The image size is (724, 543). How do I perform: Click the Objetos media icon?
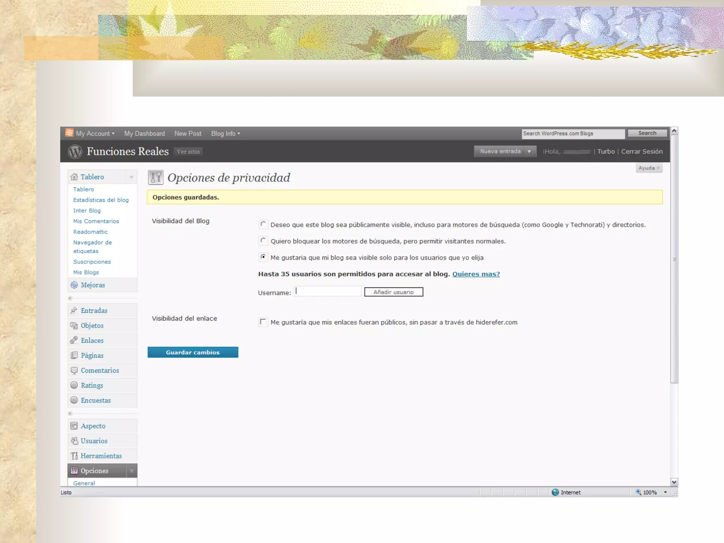74,326
